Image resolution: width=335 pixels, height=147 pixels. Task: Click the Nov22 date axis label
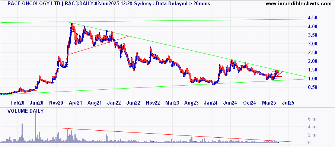153,103
